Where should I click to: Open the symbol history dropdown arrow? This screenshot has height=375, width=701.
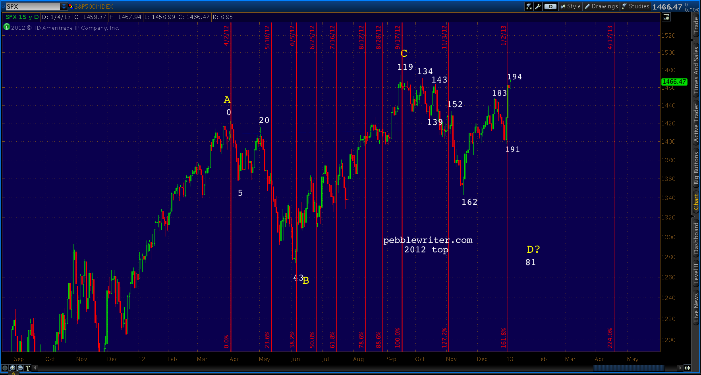[x=64, y=6]
